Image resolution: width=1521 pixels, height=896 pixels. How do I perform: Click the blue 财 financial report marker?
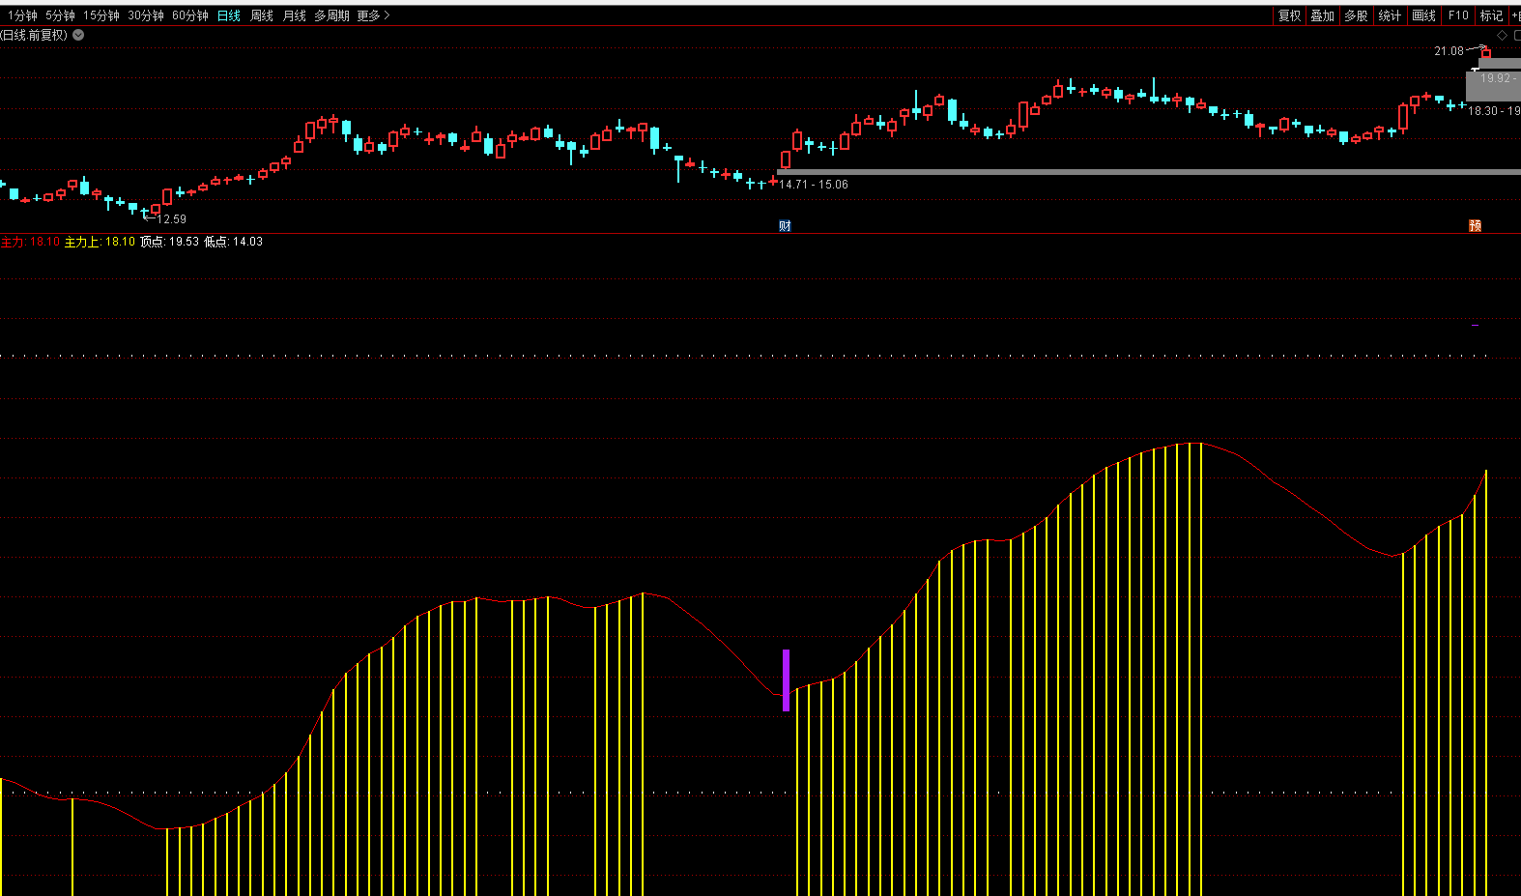pos(785,226)
